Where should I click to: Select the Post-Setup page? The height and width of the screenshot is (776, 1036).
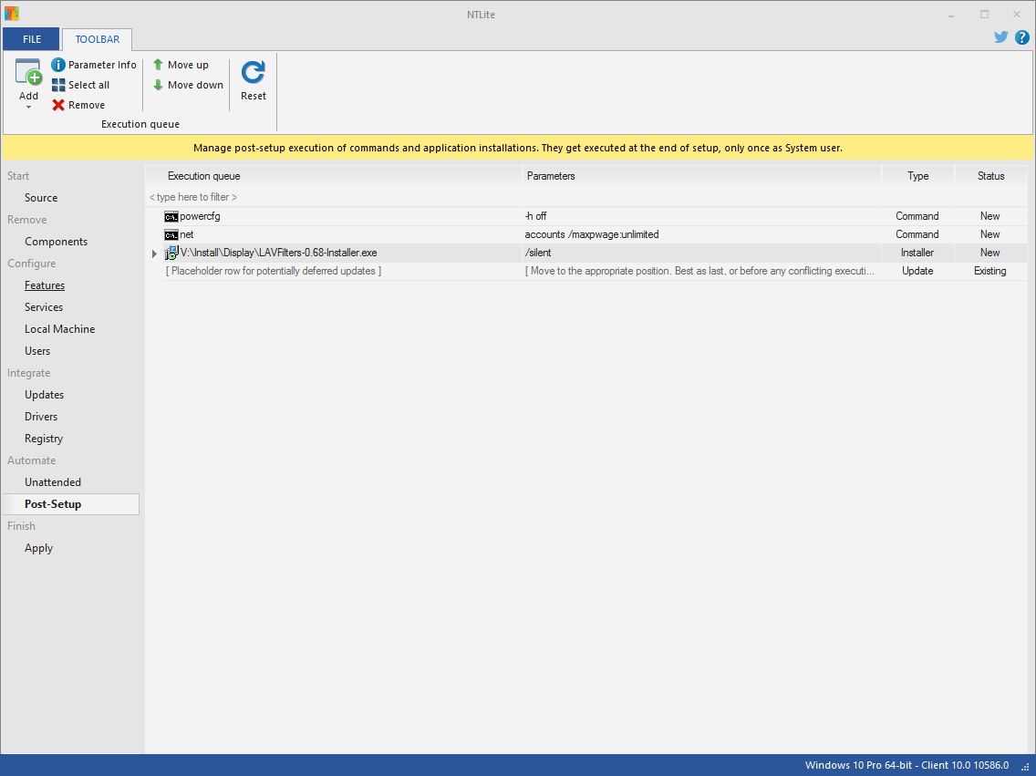click(x=71, y=504)
